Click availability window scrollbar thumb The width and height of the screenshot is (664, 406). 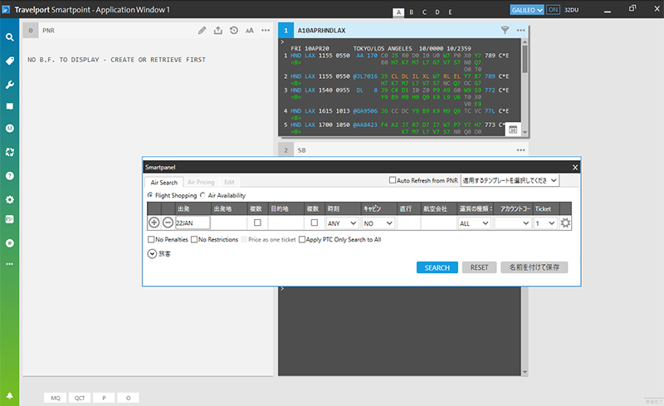click(525, 59)
